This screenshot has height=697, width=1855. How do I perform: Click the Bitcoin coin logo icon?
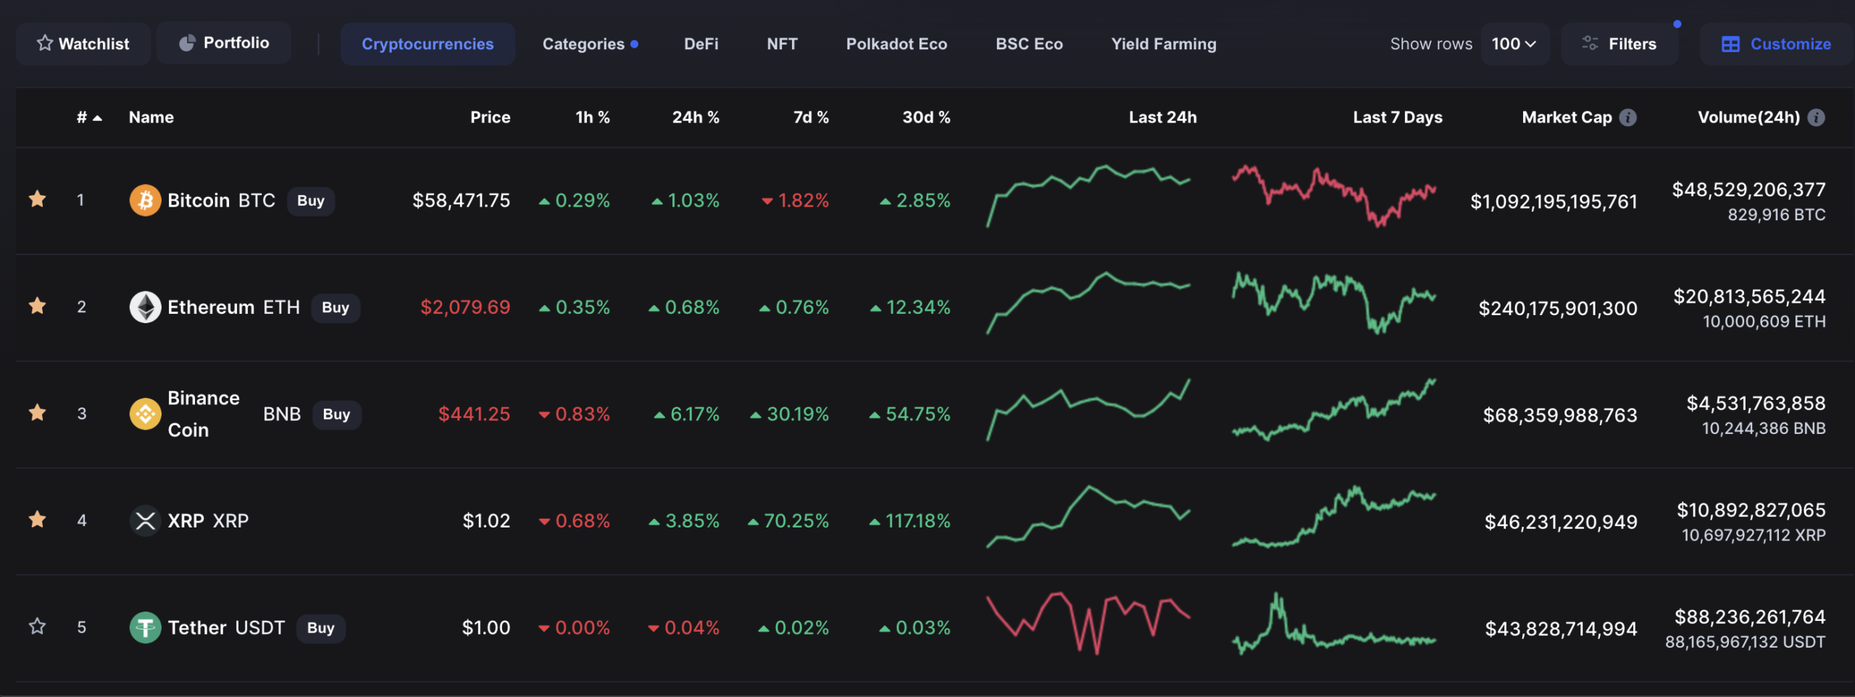click(x=145, y=201)
